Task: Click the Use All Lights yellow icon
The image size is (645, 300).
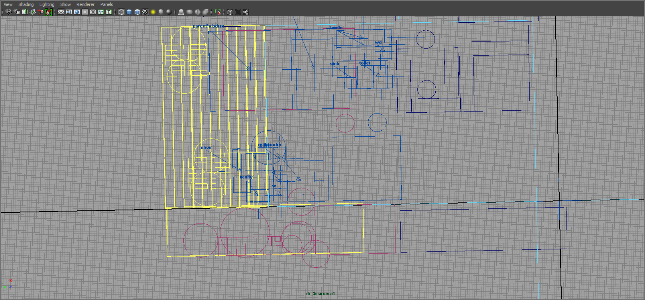Action: pyautogui.click(x=153, y=12)
